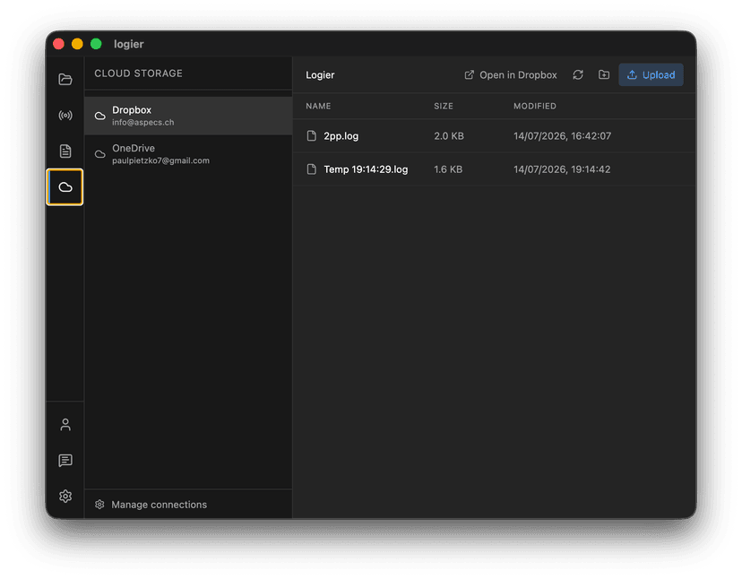
Task: Click the Manage connections gear icon
Action: point(99,505)
